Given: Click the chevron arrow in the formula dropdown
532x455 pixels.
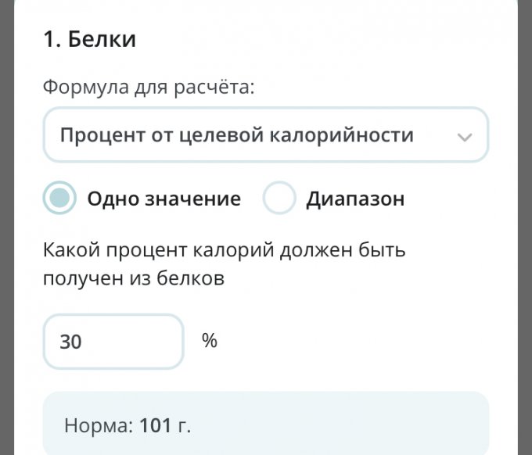Looking at the screenshot, I should tap(464, 137).
